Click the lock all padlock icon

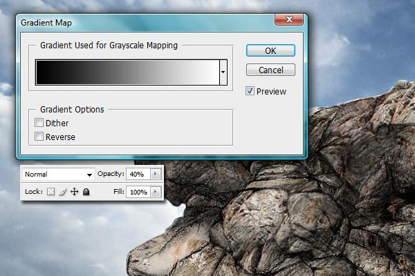[x=86, y=192]
